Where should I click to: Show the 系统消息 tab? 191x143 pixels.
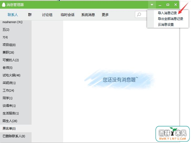click(88, 15)
